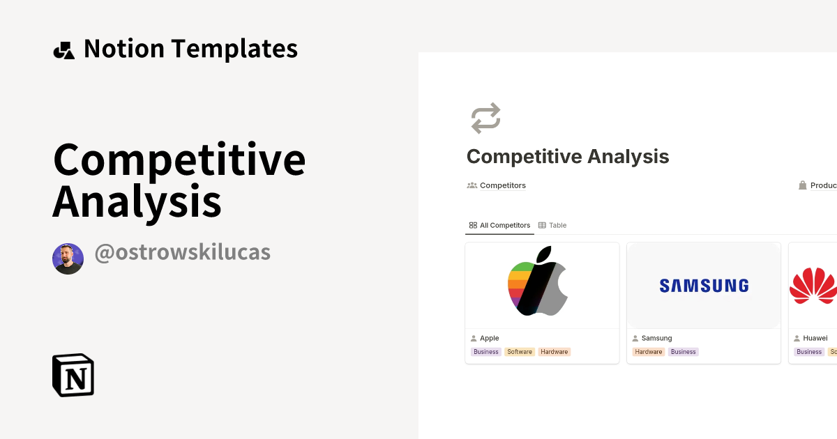Screen dimensions: 837x439
Task: Click the Competitive Analysis page title
Action: tap(568, 157)
